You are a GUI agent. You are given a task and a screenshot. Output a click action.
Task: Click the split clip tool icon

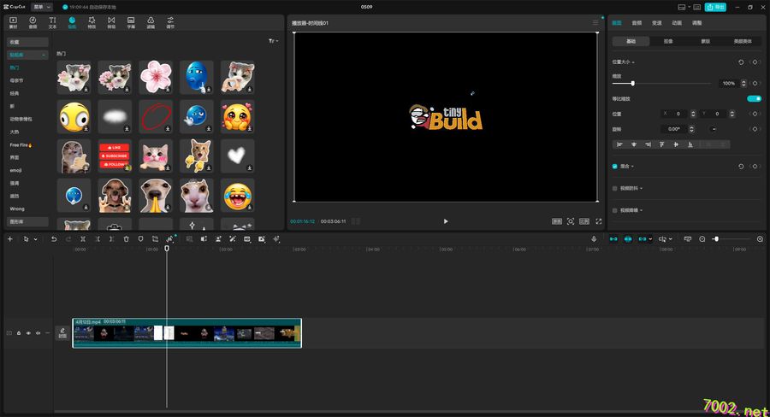(83, 239)
